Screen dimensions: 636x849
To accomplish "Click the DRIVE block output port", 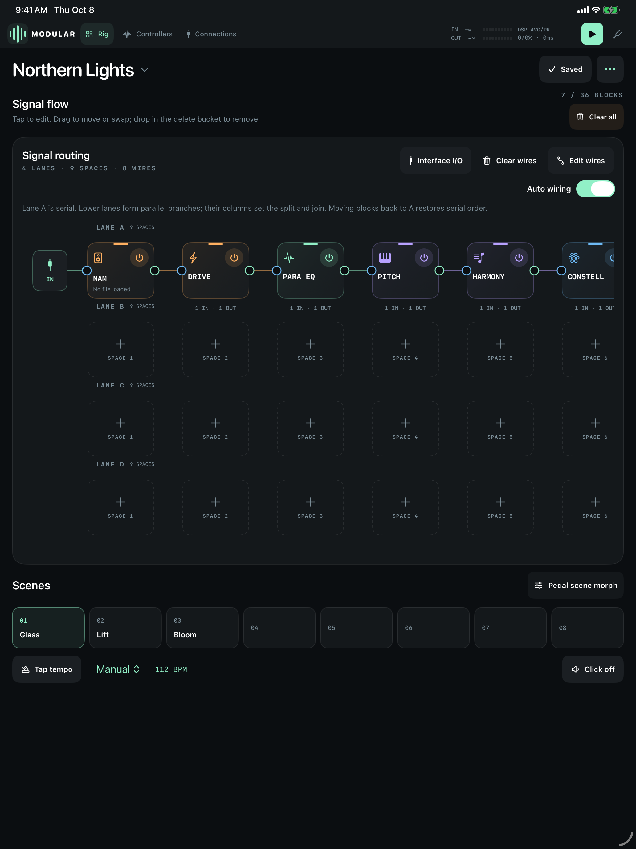I will tap(250, 271).
